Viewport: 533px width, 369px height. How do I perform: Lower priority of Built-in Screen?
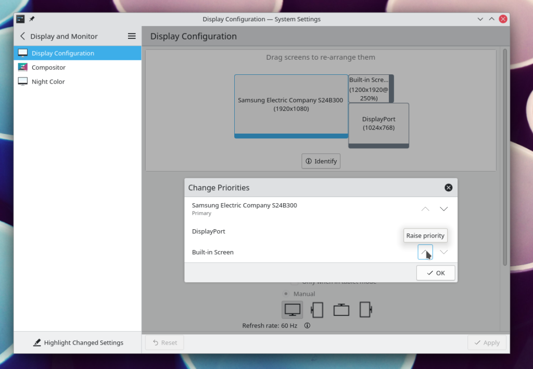pyautogui.click(x=443, y=252)
